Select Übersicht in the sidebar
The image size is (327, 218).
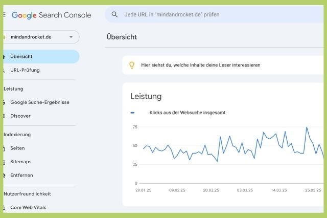(41, 57)
